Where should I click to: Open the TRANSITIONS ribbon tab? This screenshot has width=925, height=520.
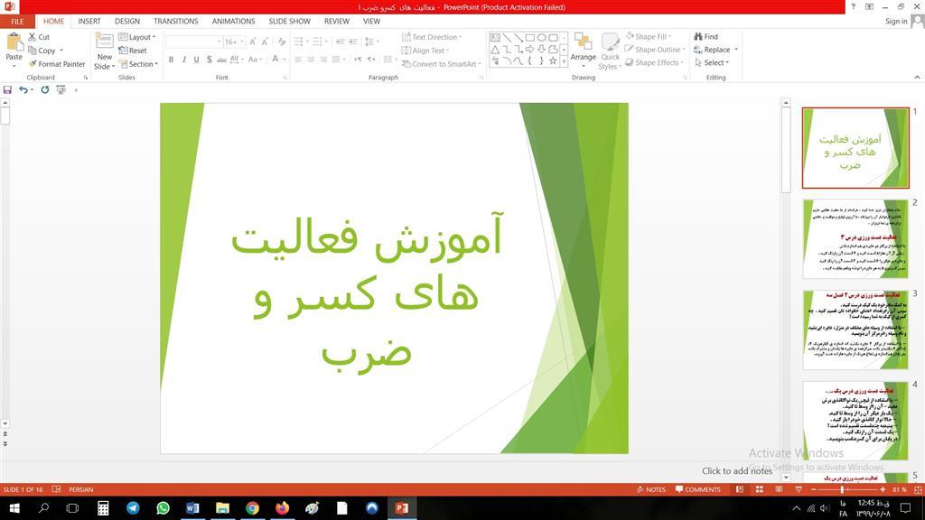pyautogui.click(x=175, y=21)
